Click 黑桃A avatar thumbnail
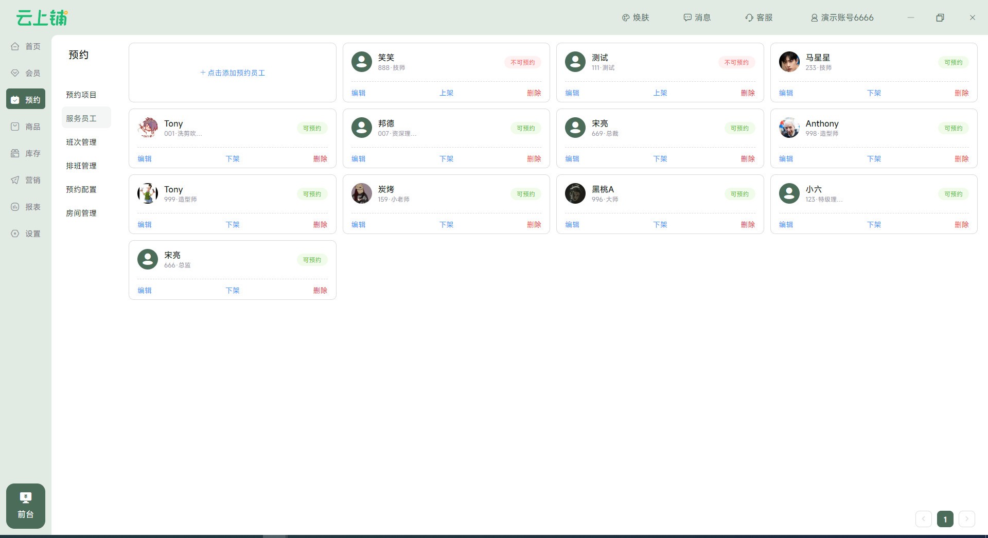 coord(575,193)
